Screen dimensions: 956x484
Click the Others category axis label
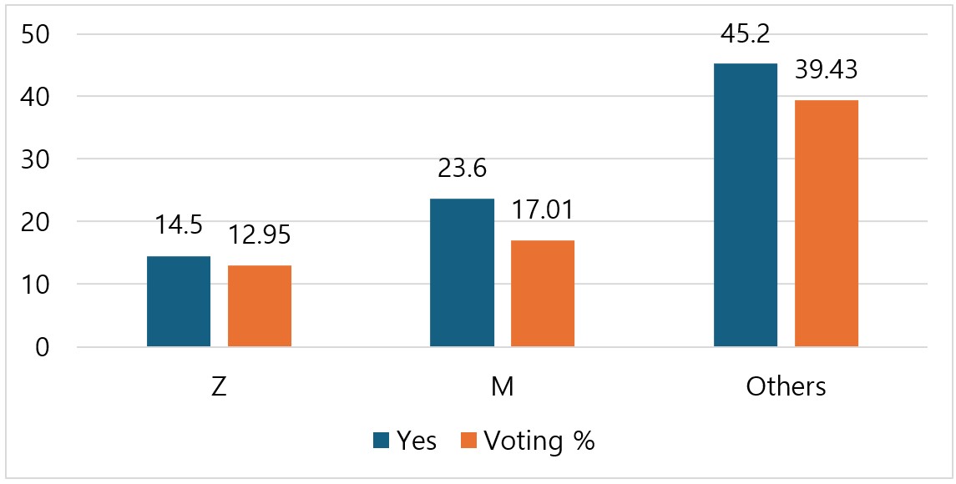pyautogui.click(x=786, y=387)
